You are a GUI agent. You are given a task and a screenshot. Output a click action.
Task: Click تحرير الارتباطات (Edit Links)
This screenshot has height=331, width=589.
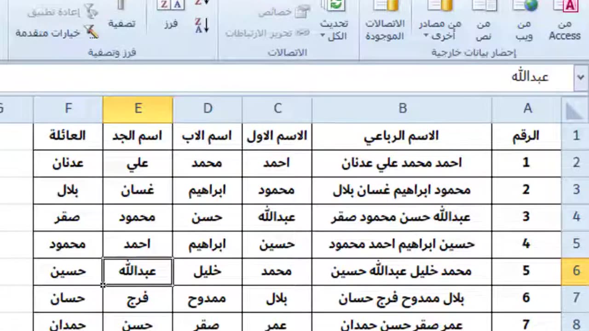coord(267,33)
